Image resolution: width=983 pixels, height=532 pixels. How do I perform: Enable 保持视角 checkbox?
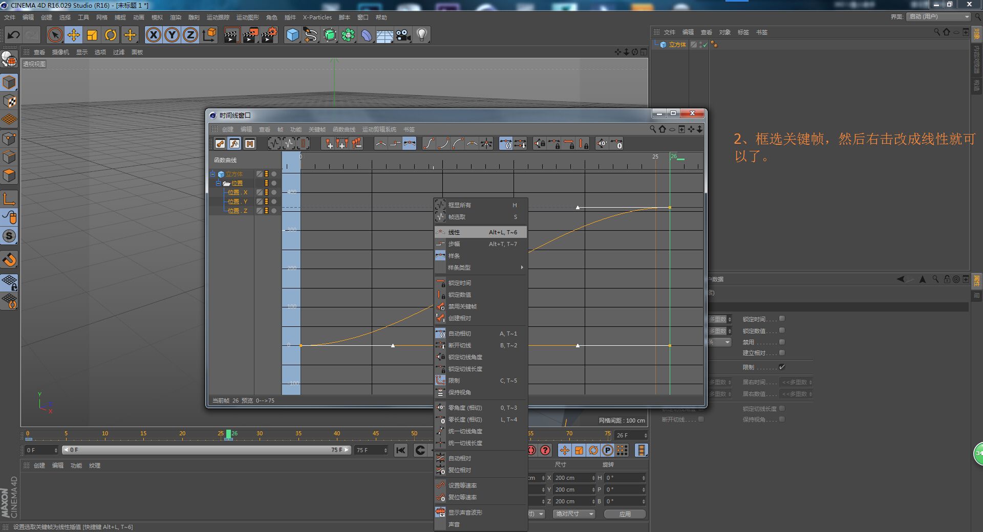point(782,419)
